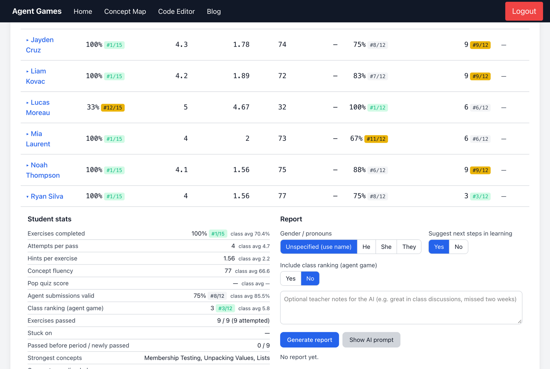Enable include class ranking Yes
This screenshot has height=369, width=550.
[291, 278]
